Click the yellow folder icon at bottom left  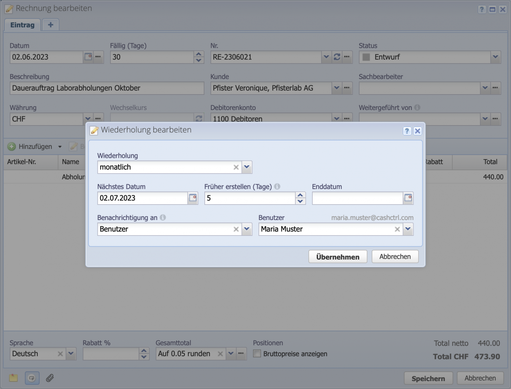[x=13, y=378]
